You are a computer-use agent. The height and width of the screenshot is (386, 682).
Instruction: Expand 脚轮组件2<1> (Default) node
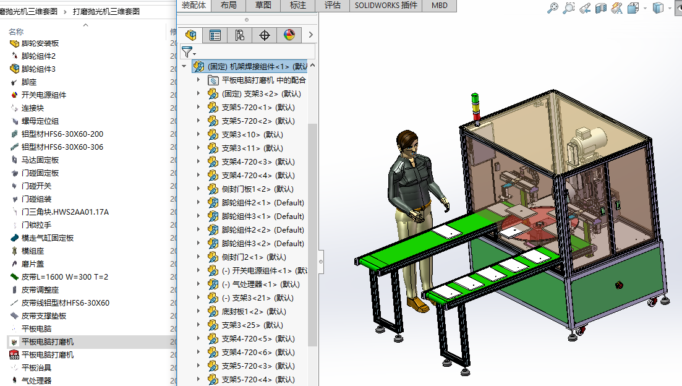[198, 202]
